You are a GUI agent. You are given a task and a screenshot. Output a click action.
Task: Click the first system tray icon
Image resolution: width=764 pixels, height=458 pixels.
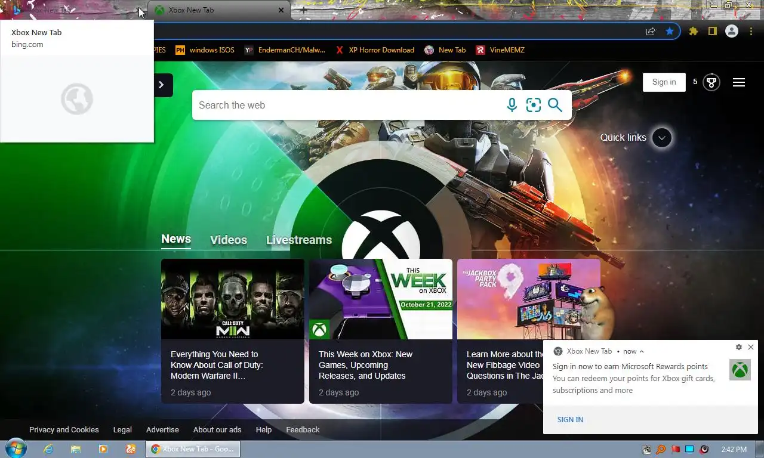pyautogui.click(x=646, y=450)
